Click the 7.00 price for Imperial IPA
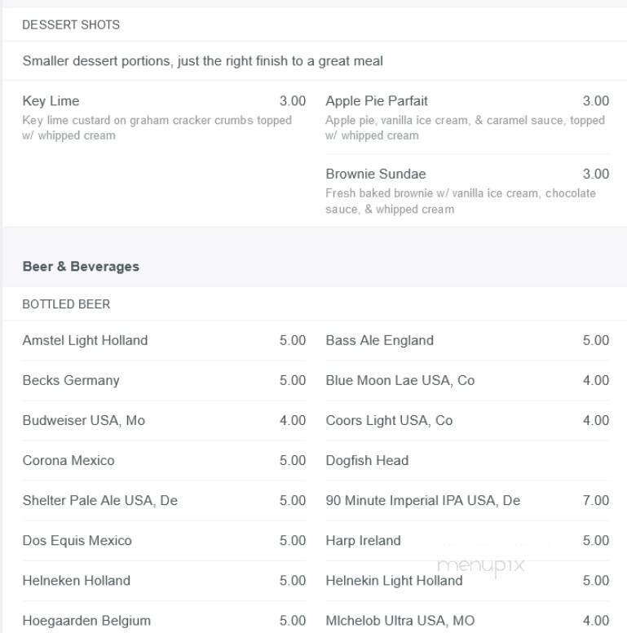 tap(596, 500)
